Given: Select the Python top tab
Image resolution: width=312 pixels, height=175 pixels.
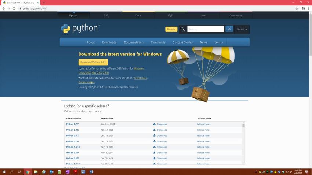Looking at the screenshot, I should click(73, 15).
